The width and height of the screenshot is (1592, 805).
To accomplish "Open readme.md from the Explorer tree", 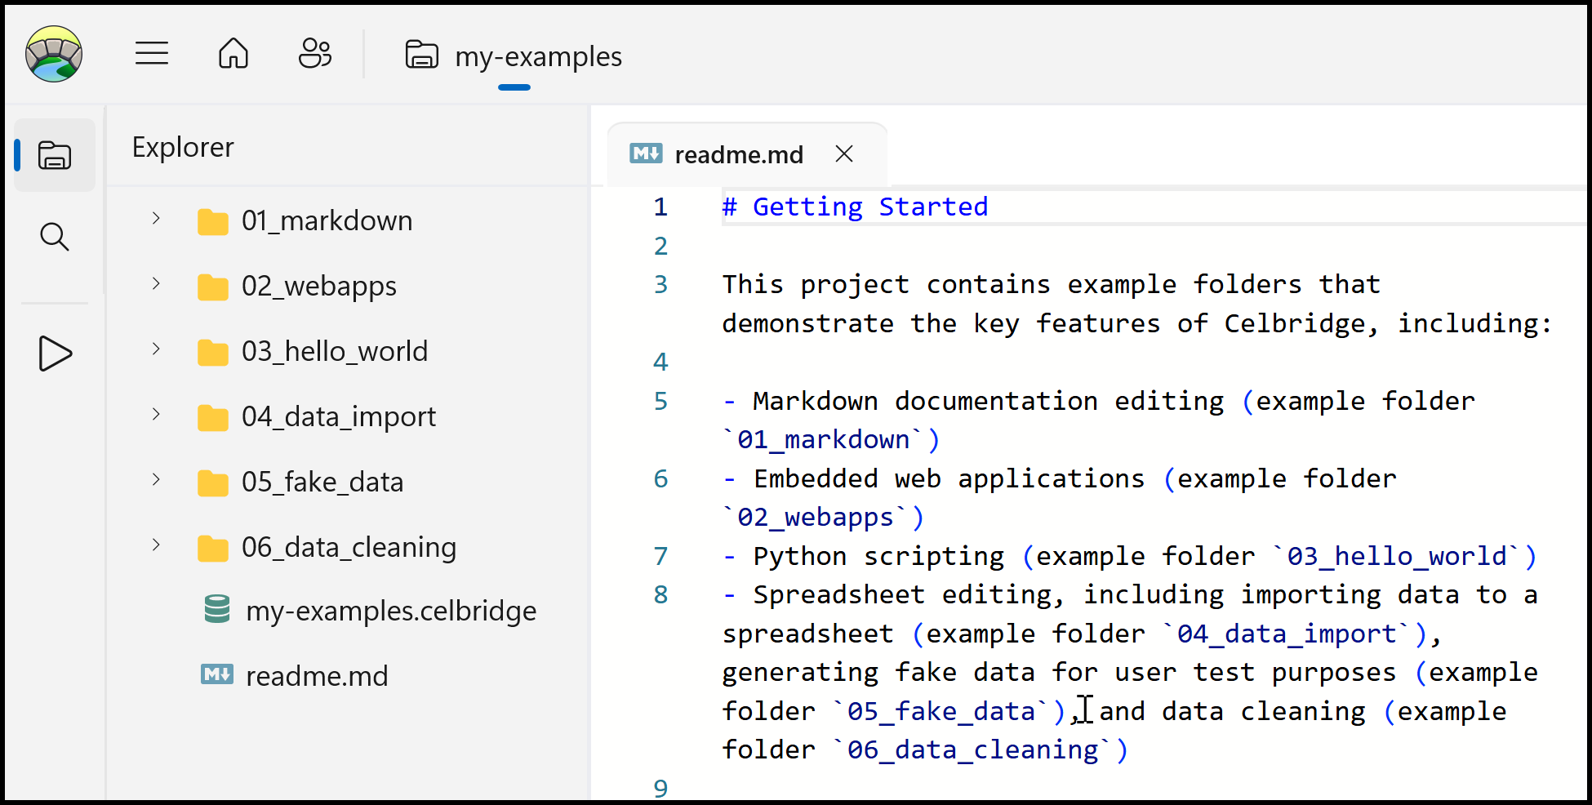I will (317, 677).
